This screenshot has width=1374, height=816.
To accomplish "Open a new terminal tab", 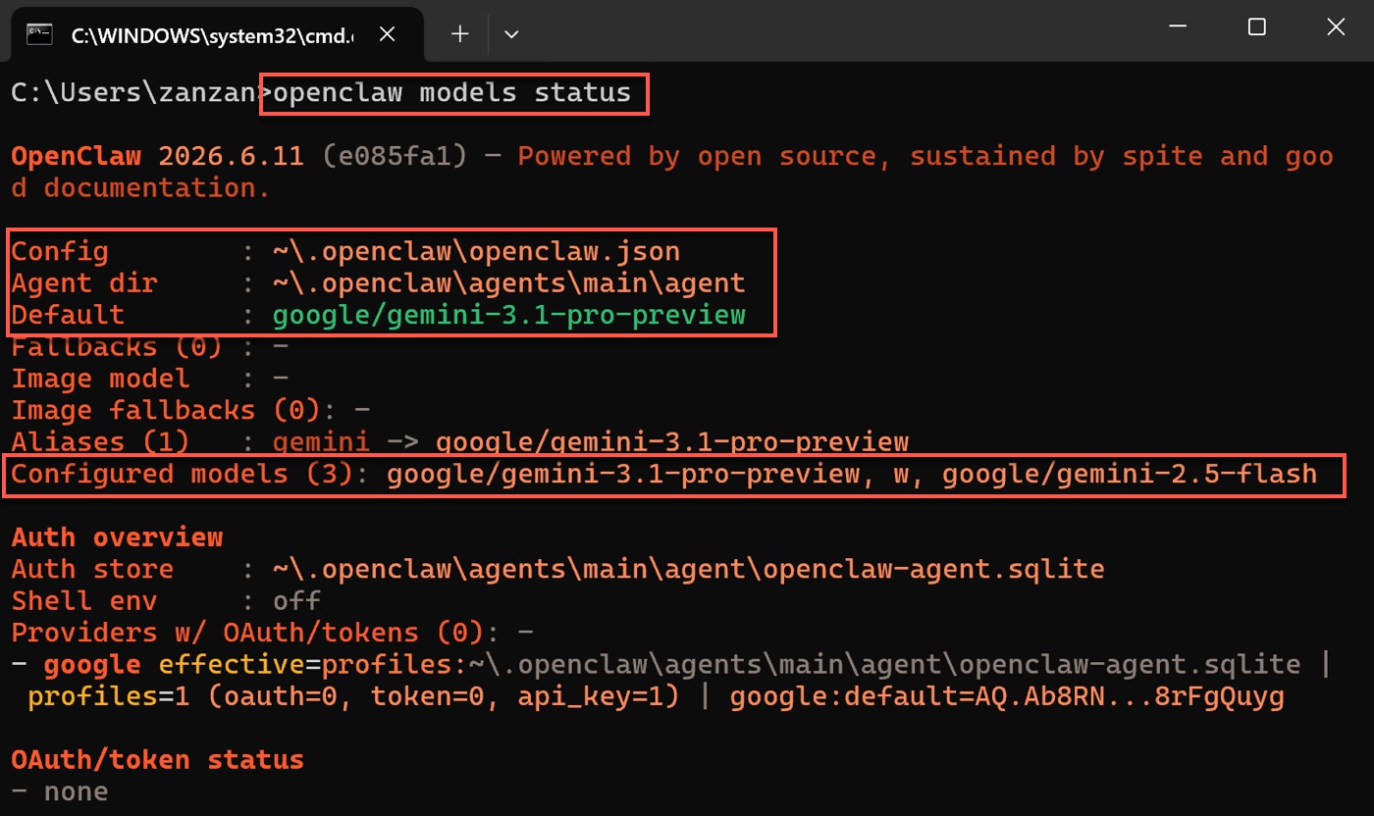I will pyautogui.click(x=459, y=34).
